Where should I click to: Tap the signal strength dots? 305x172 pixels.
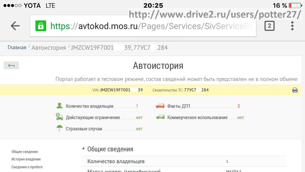pos(12,5)
